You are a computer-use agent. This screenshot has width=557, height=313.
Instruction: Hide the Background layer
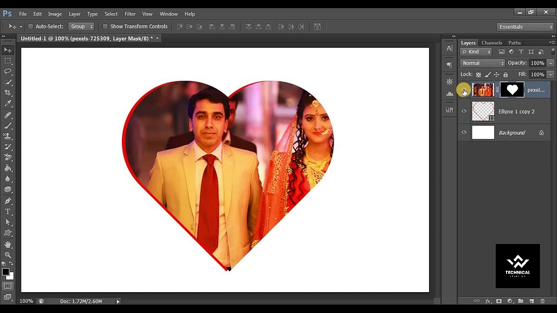[464, 133]
